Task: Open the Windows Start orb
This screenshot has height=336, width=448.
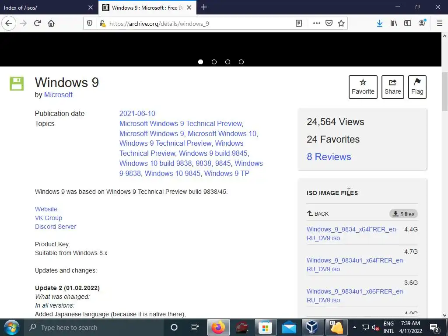Action: [11, 327]
